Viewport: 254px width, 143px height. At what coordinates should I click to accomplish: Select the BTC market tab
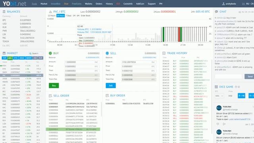10,58
